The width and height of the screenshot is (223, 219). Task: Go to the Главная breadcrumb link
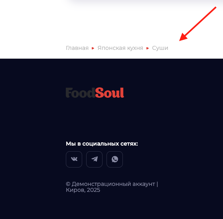coord(77,48)
